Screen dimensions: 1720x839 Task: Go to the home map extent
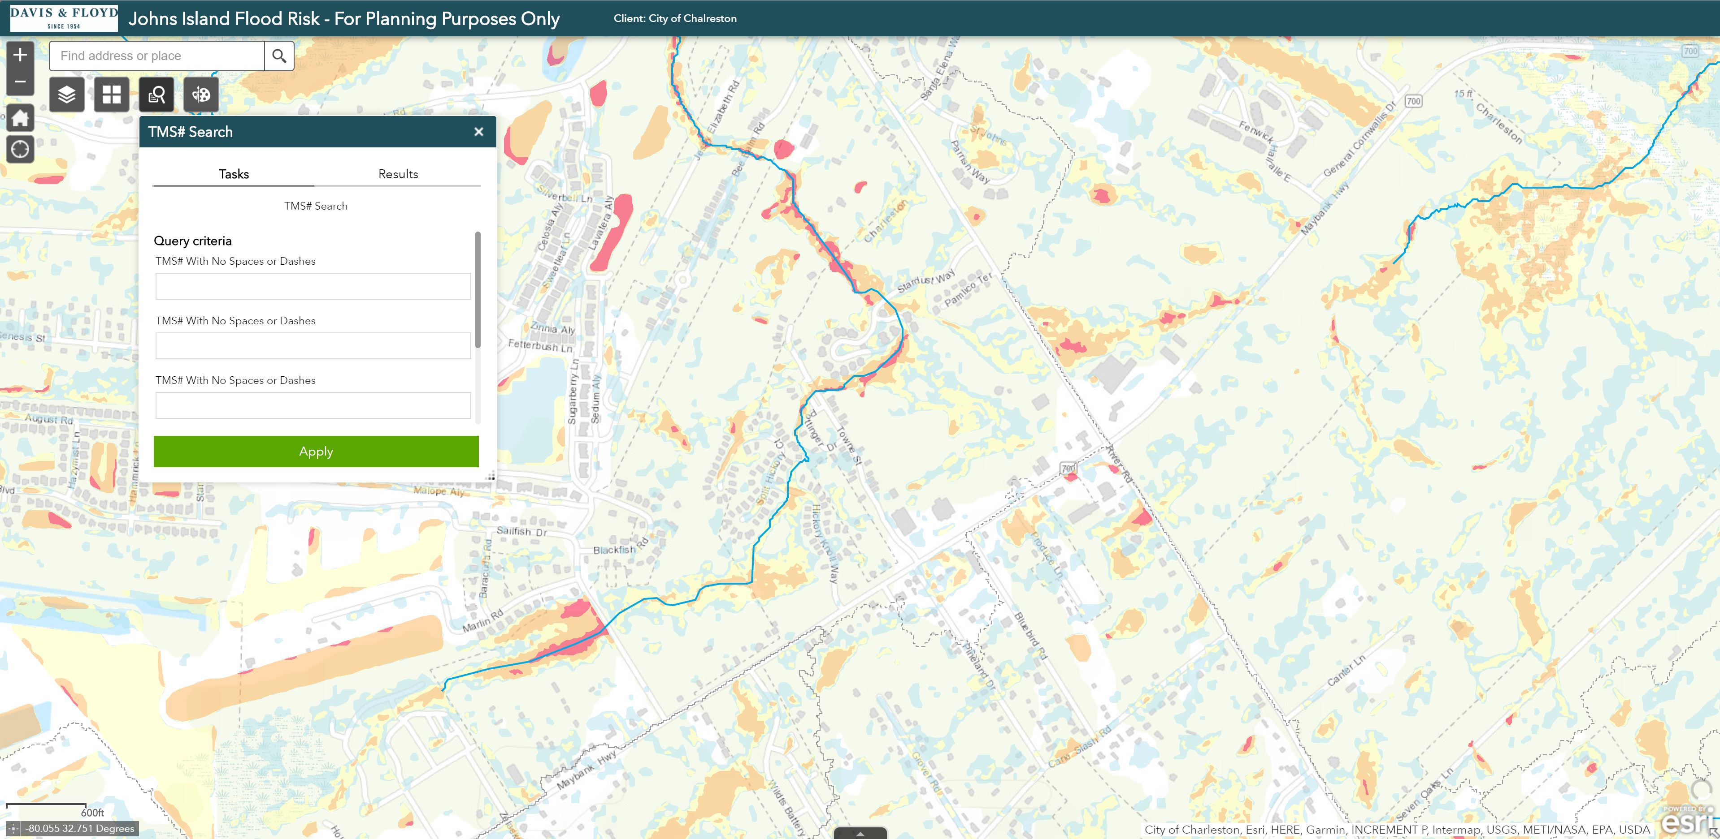pyautogui.click(x=20, y=118)
